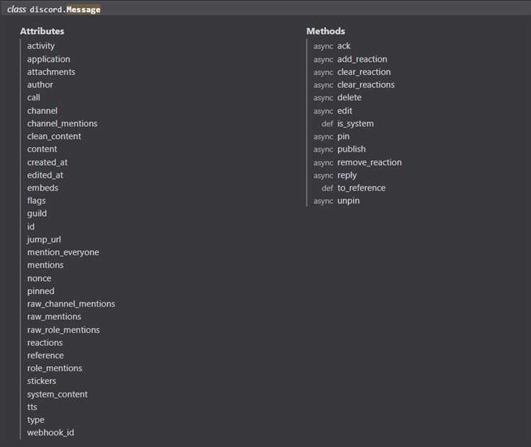531x447 pixels.
Task: Jump to raw_channel_mentions attribute
Action: [71, 304]
